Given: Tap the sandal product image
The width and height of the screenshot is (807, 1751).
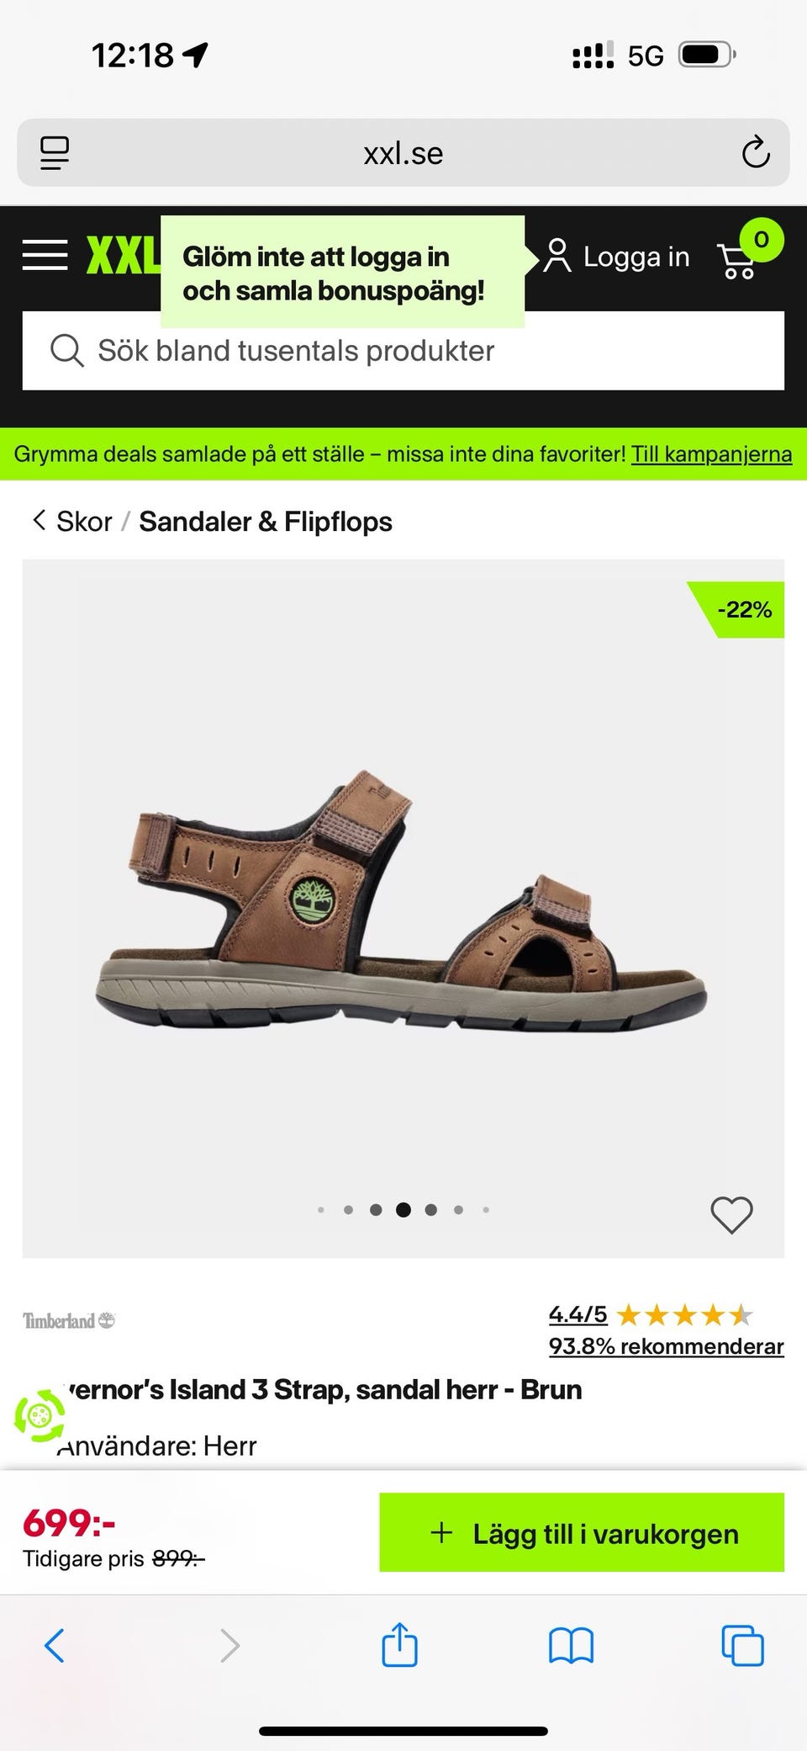Looking at the screenshot, I should pyautogui.click(x=402, y=900).
